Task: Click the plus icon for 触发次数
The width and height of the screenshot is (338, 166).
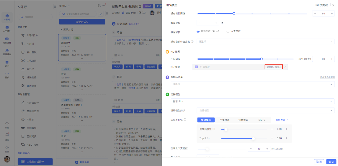Action: pyautogui.click(x=216, y=23)
